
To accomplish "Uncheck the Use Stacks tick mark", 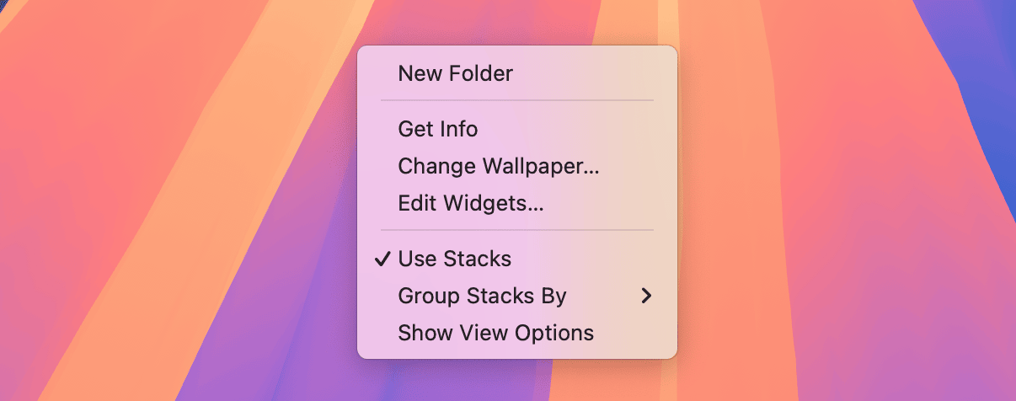I will (382, 259).
